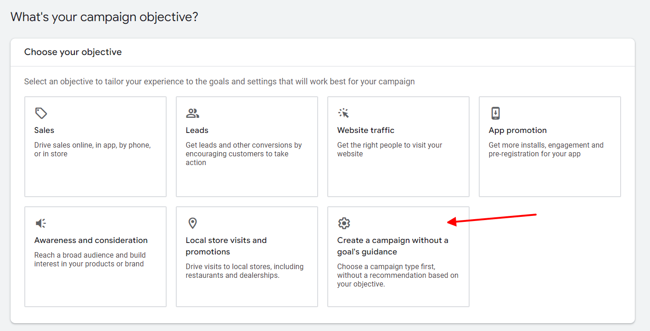Screen dimensions: 650x331
Task: Select the Leads objective card
Action: 247,146
